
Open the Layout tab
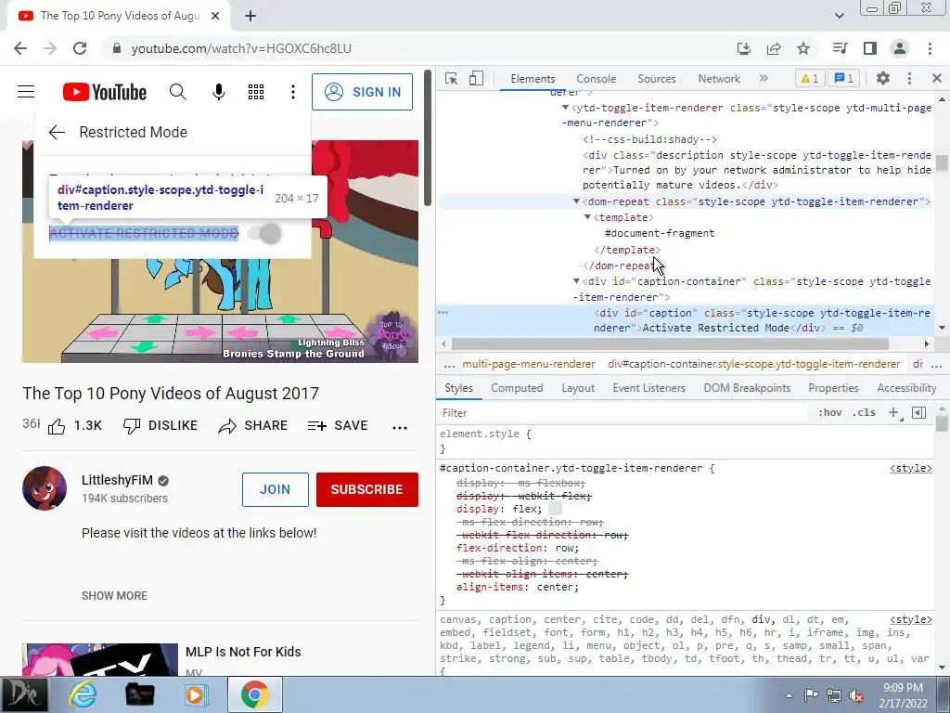[577, 388]
